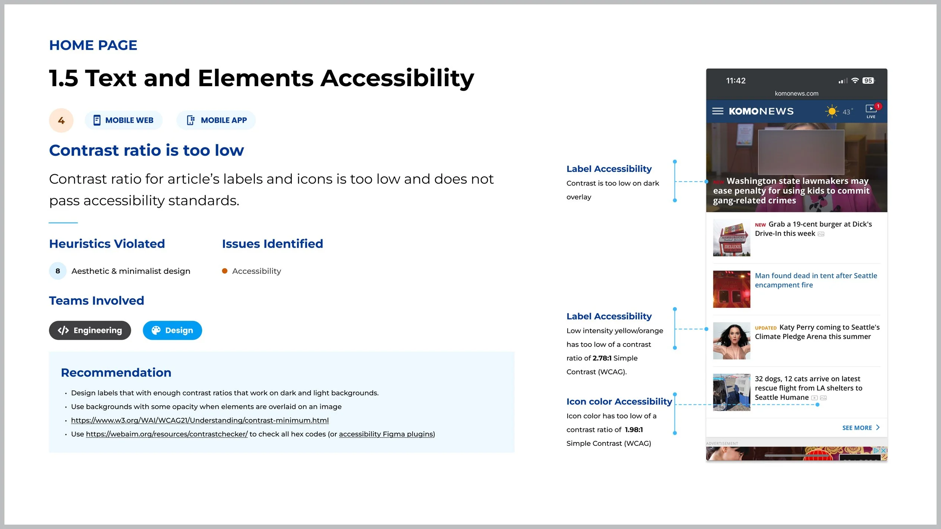This screenshot has height=529, width=941.
Task: Click the gallery icon after Seattle Humane
Action: 823,398
